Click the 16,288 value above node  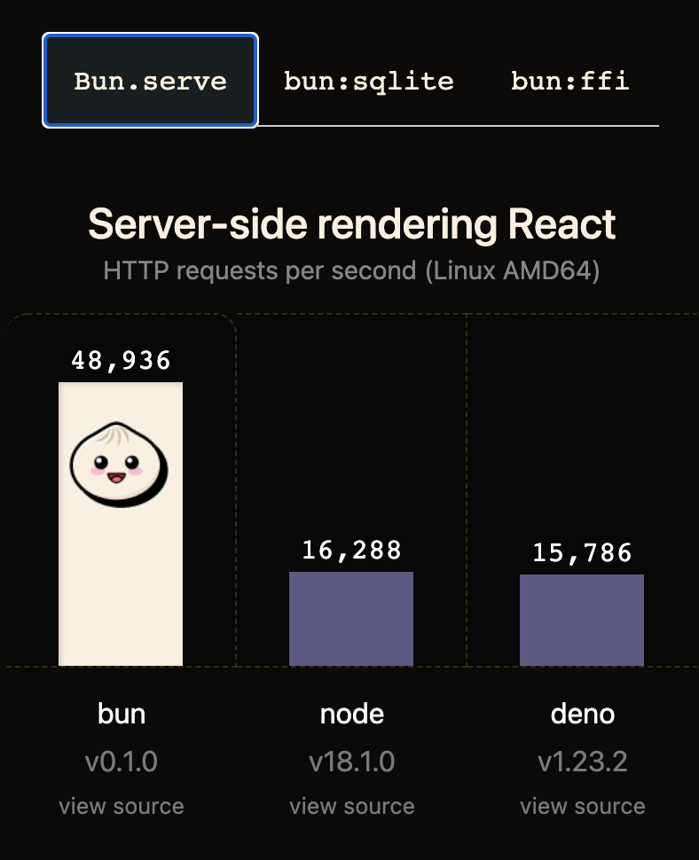coord(352,551)
